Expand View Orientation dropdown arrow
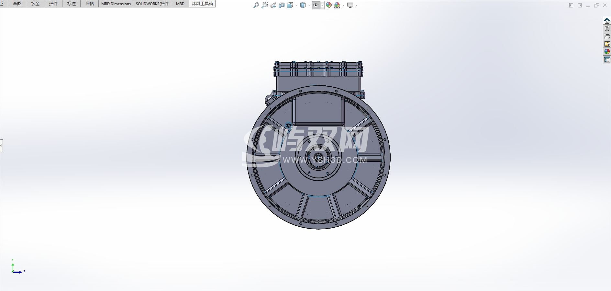The height and width of the screenshot is (291, 611). point(296,5)
